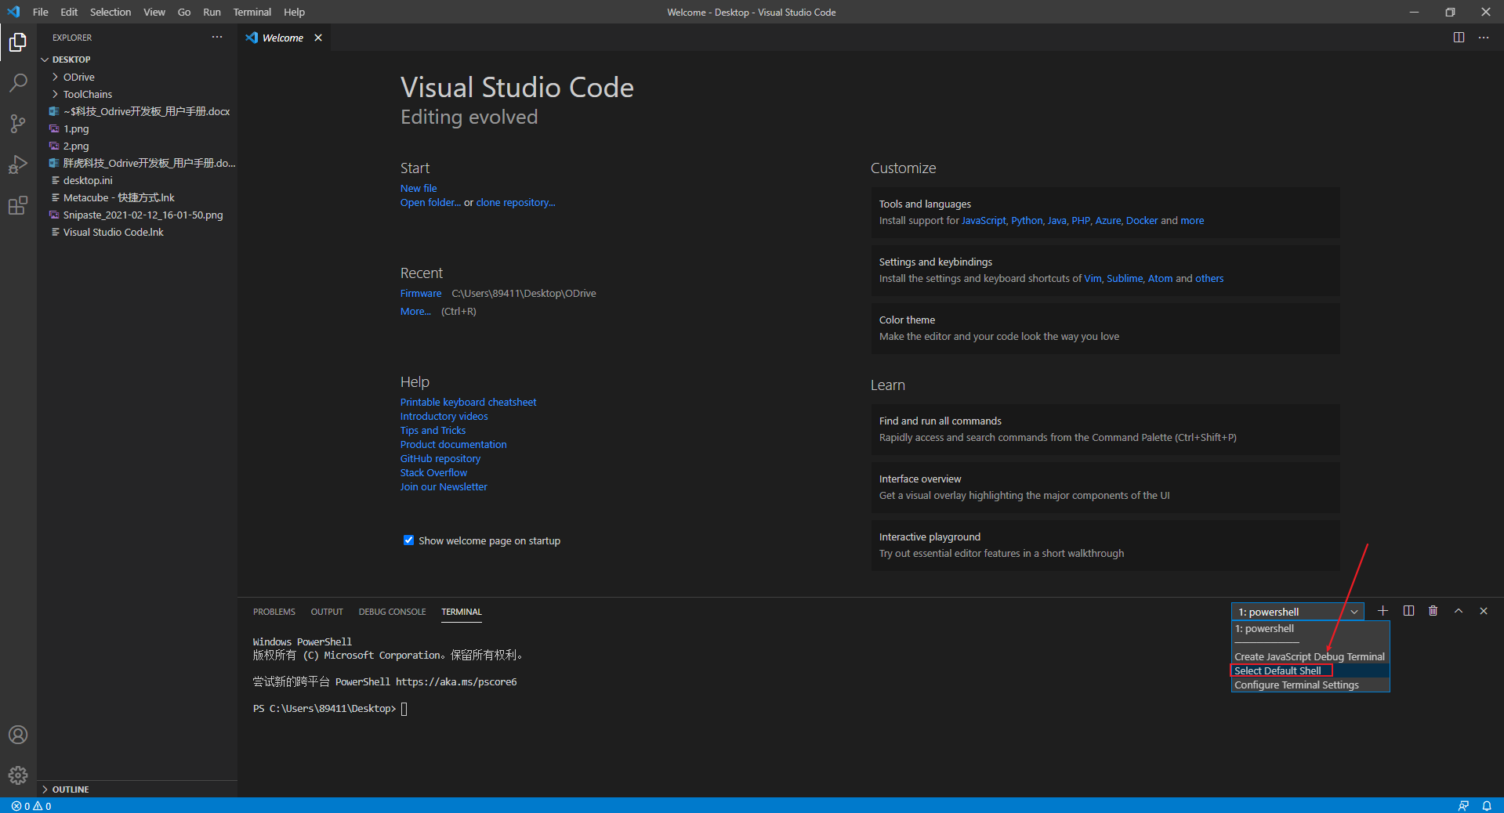The height and width of the screenshot is (813, 1504).
Task: Expand the ToolChains folder
Action: (x=137, y=94)
